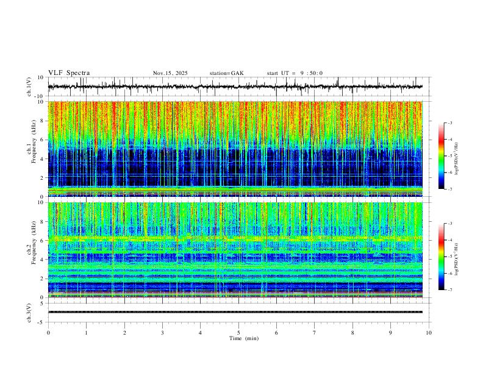
Task: Click the "VLF Spectra" title text
Action: pyautogui.click(x=69, y=73)
